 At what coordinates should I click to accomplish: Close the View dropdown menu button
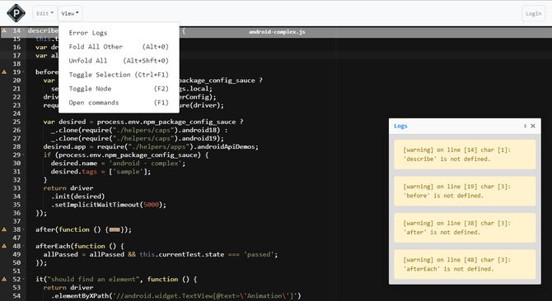pos(70,13)
